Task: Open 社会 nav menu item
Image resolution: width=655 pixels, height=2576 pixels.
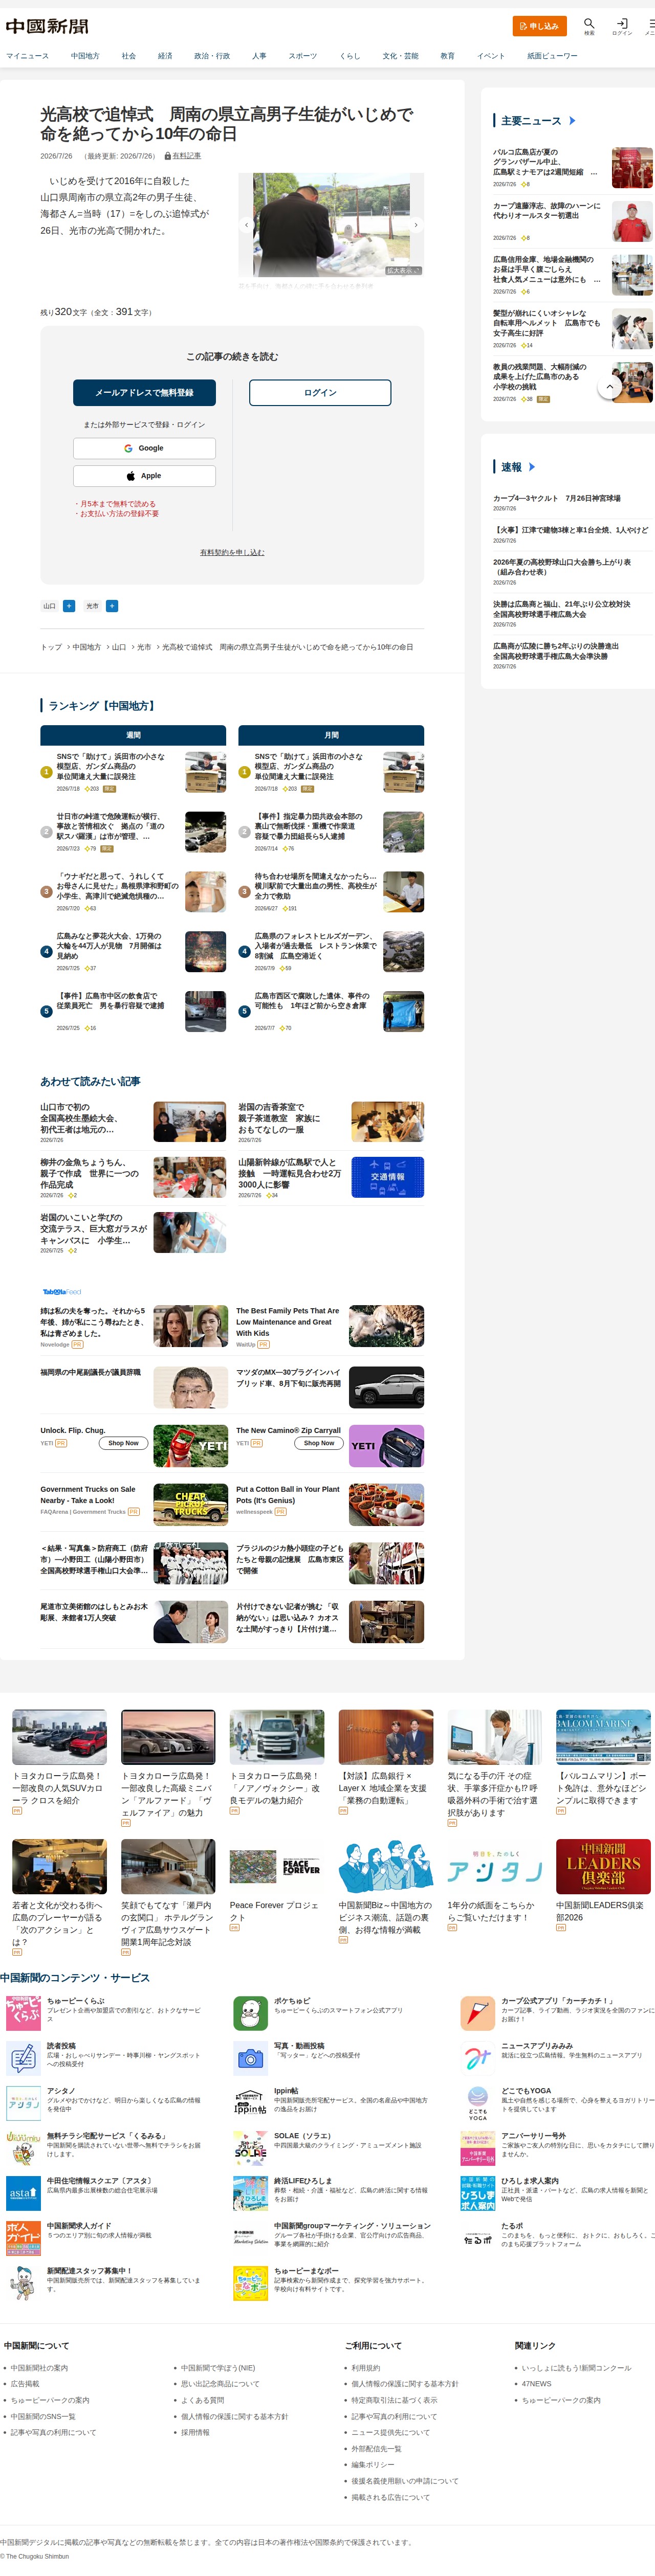Action: point(129,56)
